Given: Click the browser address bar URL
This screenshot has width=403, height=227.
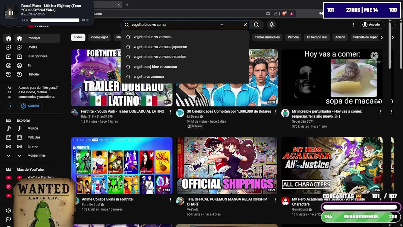Looking at the screenshot, I should tap(98, 14).
